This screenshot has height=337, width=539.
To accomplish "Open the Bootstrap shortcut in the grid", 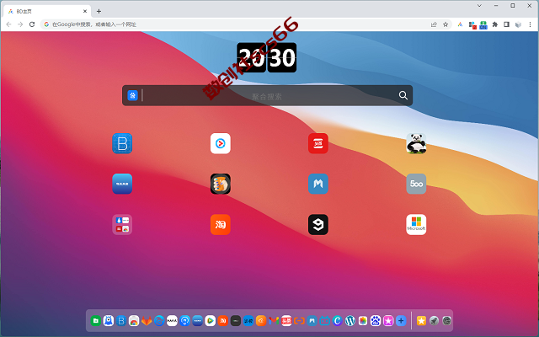I will tap(122, 143).
